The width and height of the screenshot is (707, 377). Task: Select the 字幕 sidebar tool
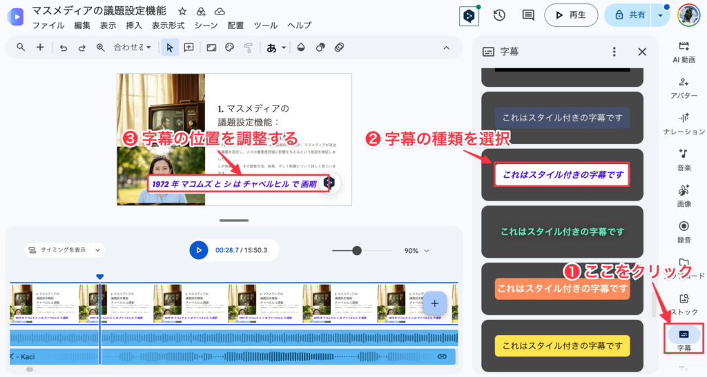pyautogui.click(x=684, y=339)
